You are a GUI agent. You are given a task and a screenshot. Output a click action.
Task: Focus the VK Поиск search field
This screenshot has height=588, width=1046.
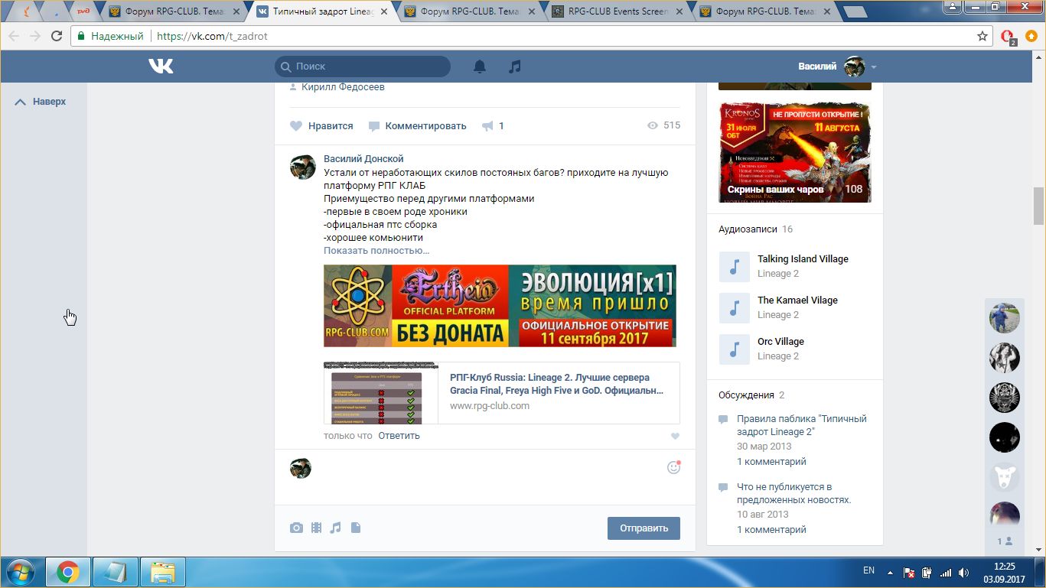tap(363, 67)
